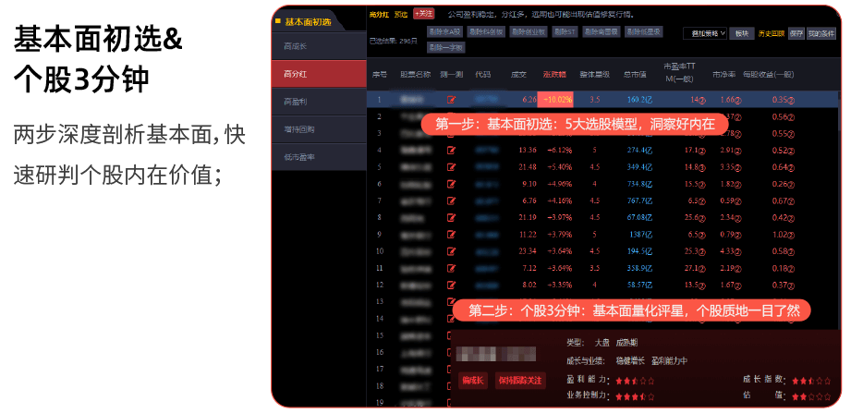Viewport: 863px width, 413px height.
Task: Click the 测一测 edit icon in row 10
Action: (x=452, y=250)
